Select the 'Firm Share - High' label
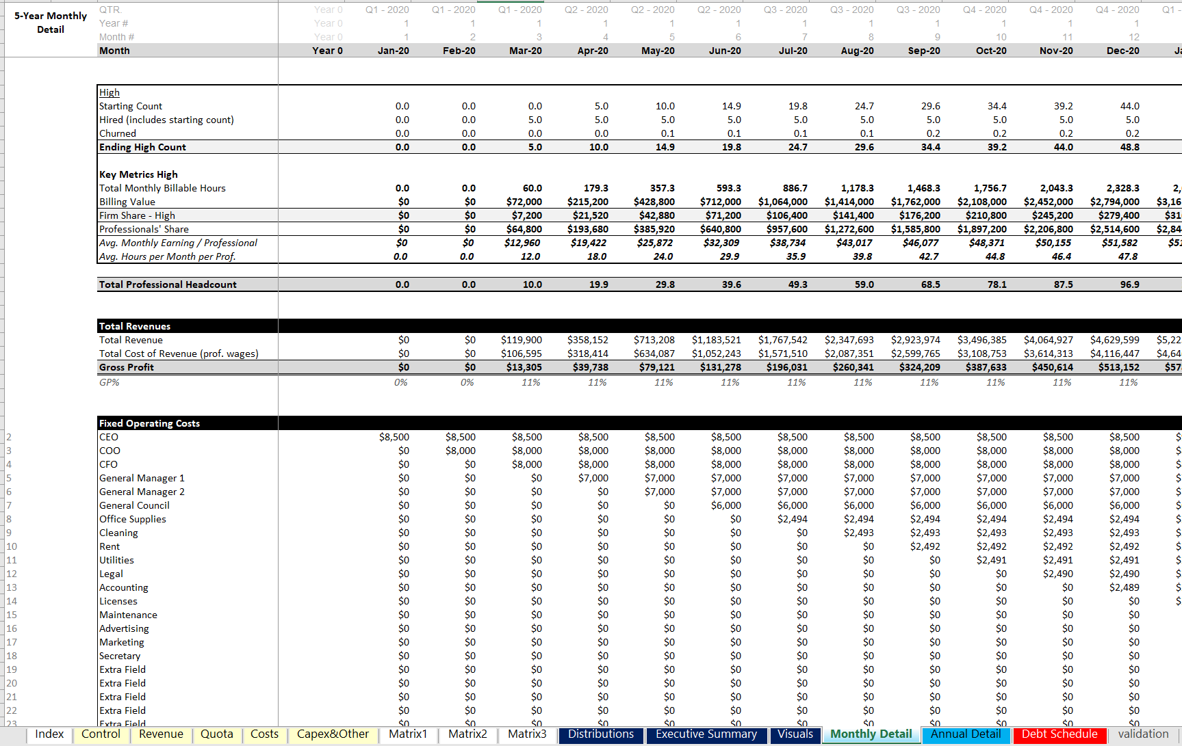Image resolution: width=1182 pixels, height=746 pixels. coord(137,215)
